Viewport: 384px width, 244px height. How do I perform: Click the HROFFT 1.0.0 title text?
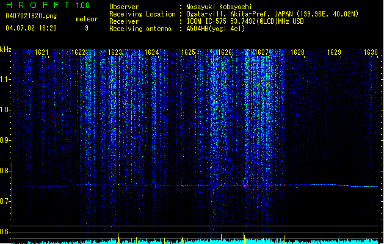(48, 5)
